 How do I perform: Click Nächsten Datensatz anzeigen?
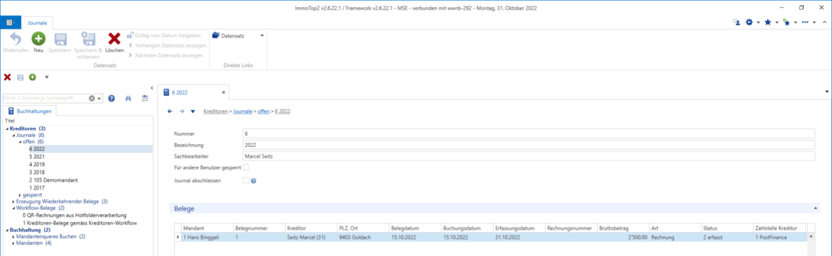pos(167,55)
